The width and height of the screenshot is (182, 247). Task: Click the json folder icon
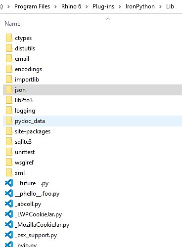(9, 89)
